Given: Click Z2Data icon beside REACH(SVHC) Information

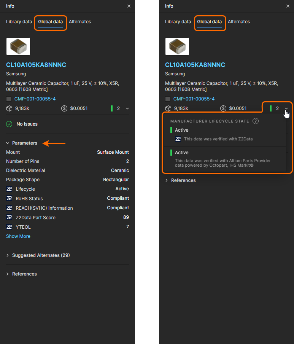Looking at the screenshot, I should pyautogui.click(x=9, y=208).
